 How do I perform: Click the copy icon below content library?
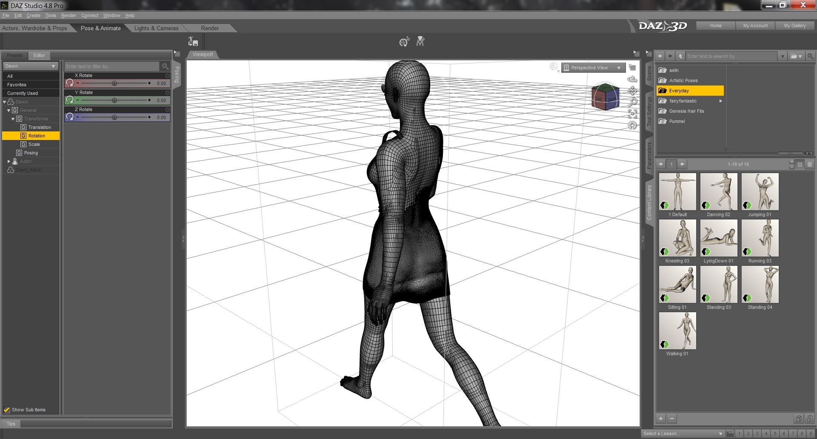[x=799, y=419]
